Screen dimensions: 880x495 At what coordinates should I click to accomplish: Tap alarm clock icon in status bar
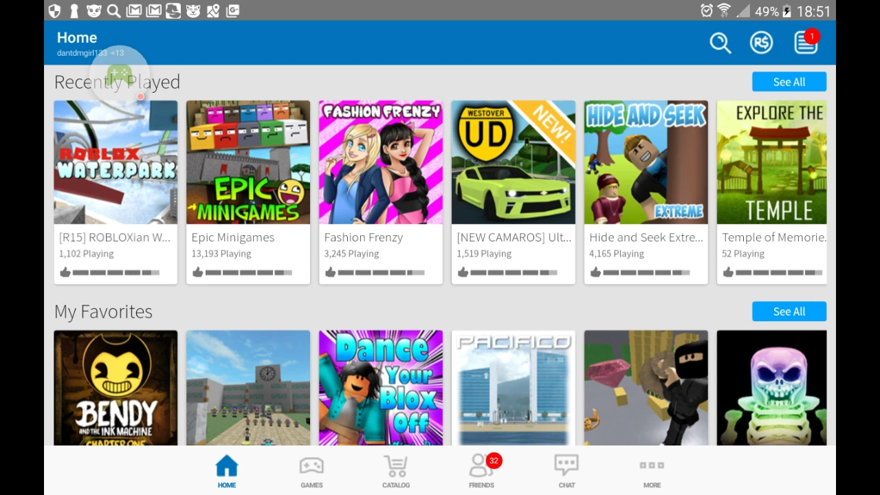[x=706, y=10]
